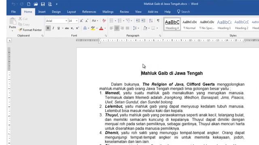Click the Borders icon
The image size is (259, 145).
[153, 28]
